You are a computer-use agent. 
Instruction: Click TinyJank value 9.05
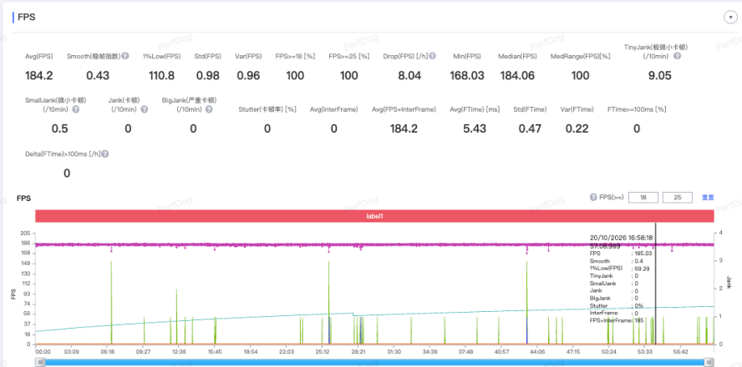(x=659, y=76)
